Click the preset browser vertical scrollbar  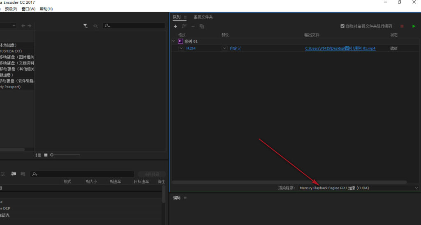point(163,194)
